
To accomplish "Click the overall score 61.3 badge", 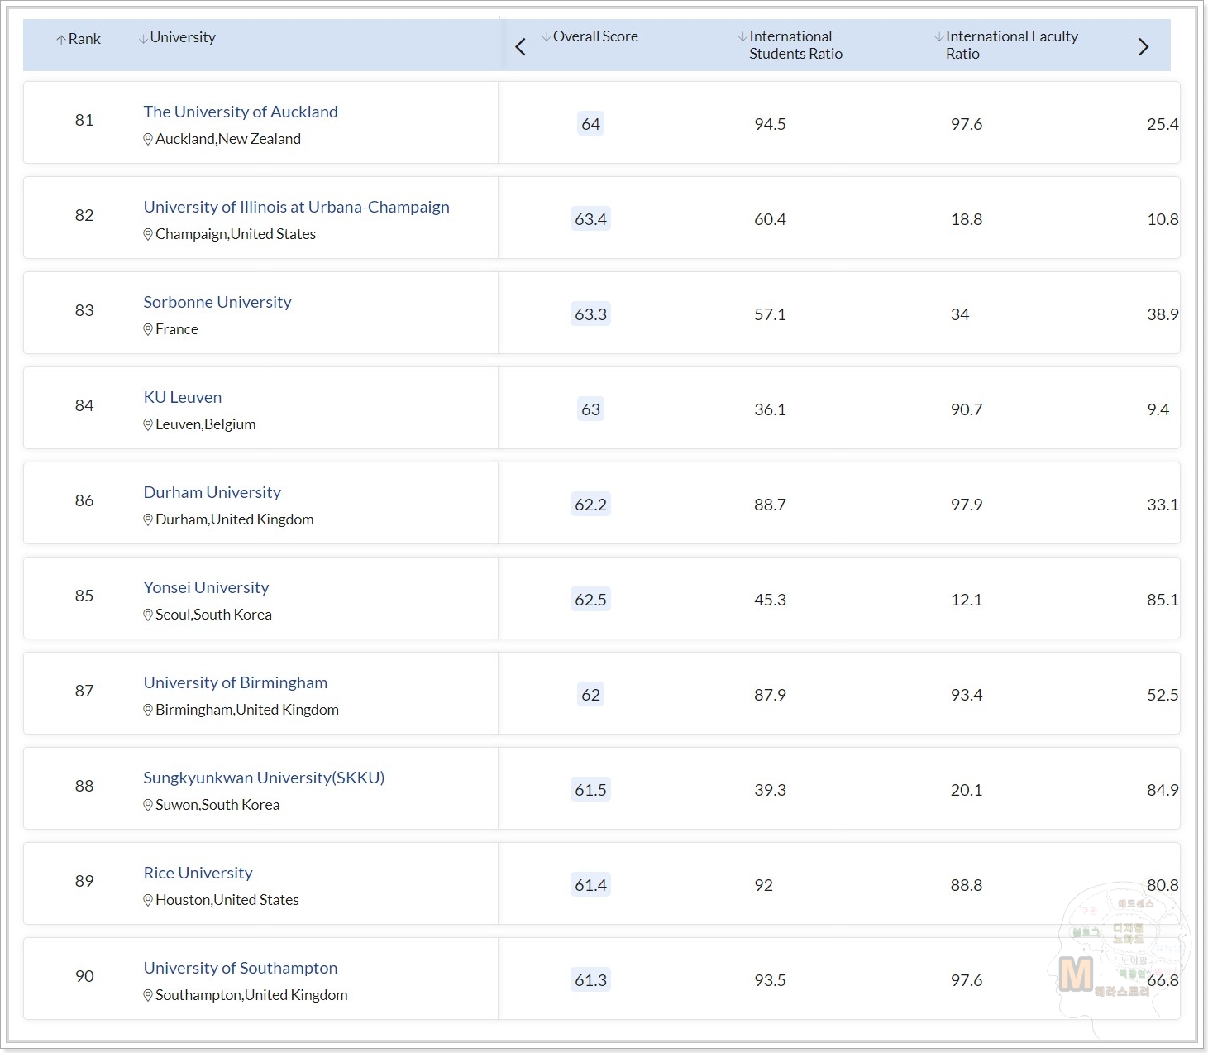I will coord(590,980).
